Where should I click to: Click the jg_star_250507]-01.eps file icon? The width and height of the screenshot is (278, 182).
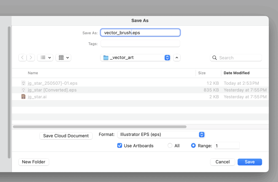tap(23, 83)
